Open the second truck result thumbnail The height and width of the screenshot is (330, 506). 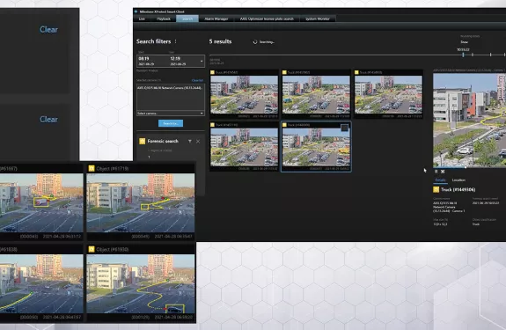[316, 94]
